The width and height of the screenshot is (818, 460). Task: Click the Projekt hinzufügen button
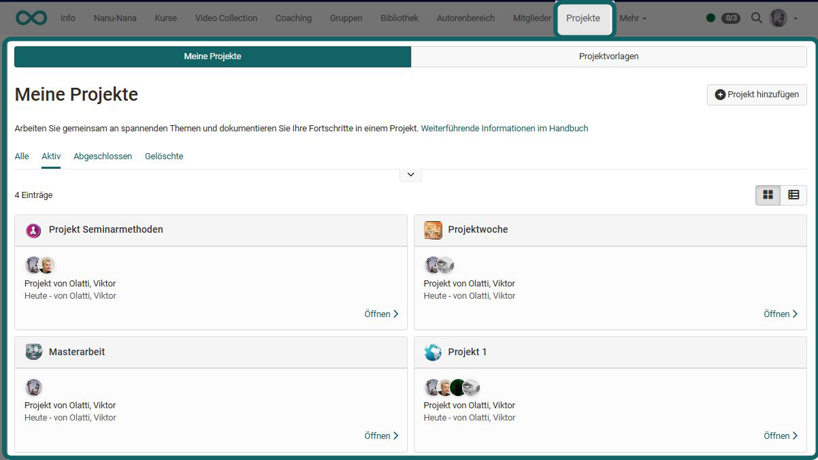coord(757,95)
